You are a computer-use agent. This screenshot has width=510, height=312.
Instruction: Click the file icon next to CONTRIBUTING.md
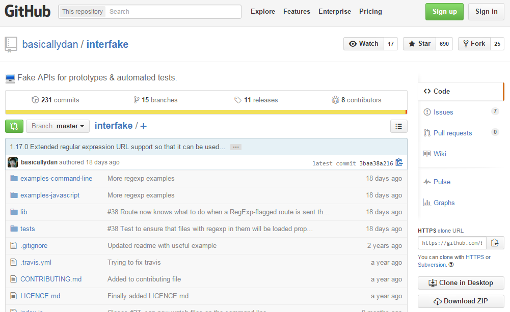coord(13,279)
